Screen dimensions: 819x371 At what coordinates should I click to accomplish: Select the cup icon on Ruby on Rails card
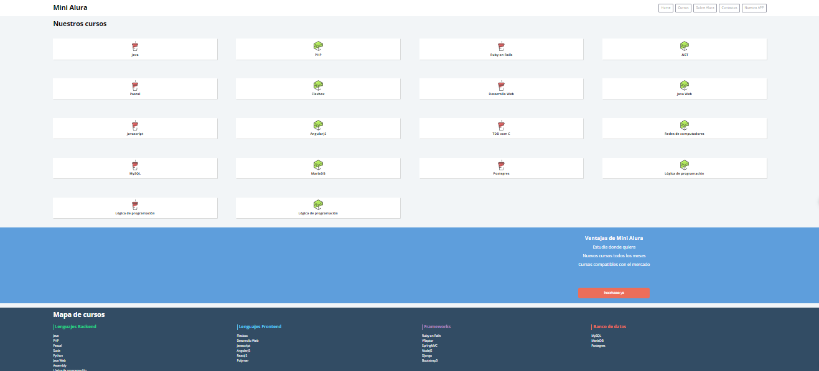pos(501,46)
